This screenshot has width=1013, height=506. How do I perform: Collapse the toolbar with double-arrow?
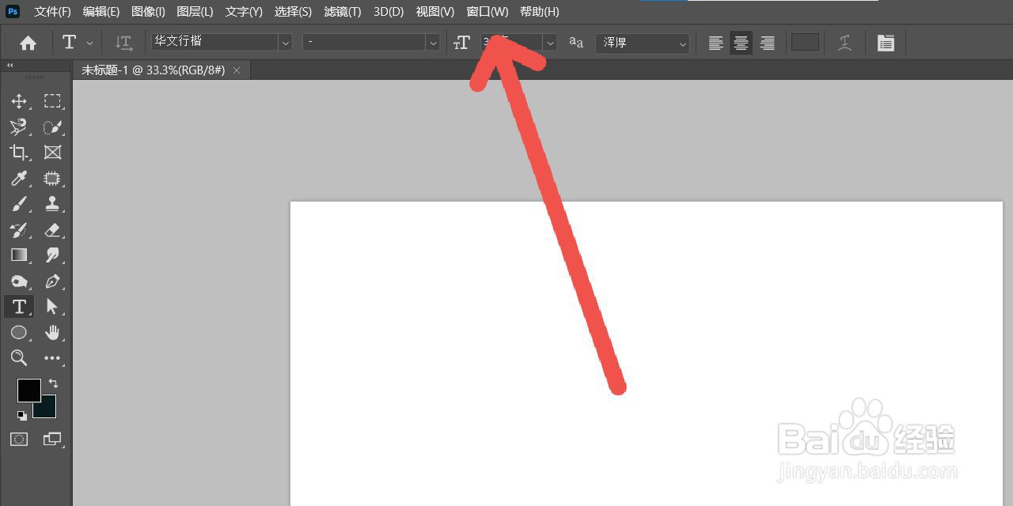[x=9, y=66]
